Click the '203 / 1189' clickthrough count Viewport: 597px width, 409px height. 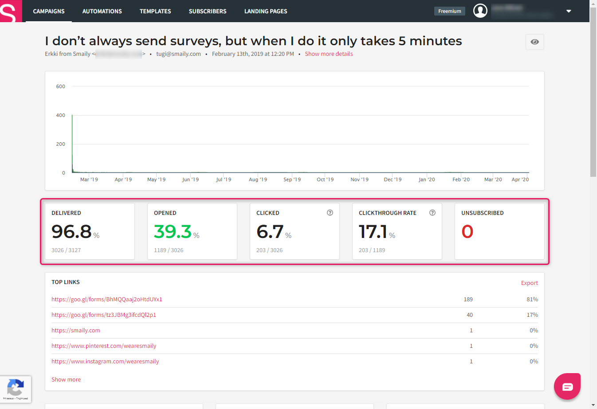point(372,250)
